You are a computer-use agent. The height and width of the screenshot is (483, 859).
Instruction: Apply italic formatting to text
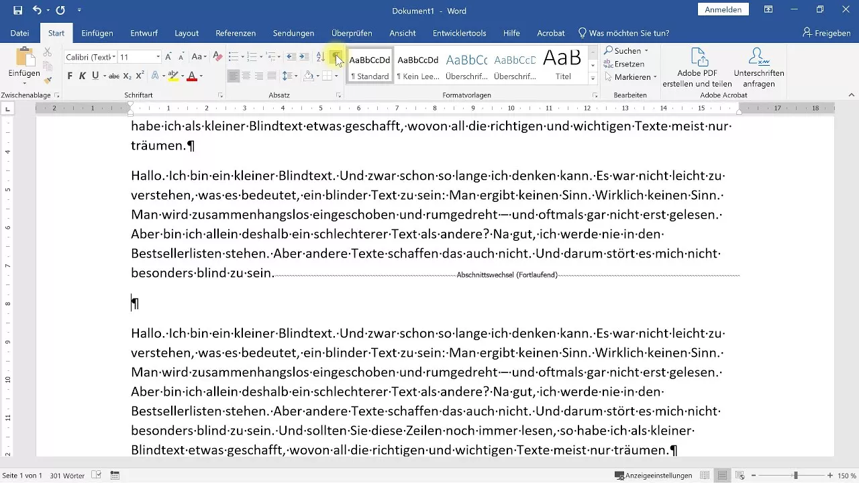tap(82, 76)
